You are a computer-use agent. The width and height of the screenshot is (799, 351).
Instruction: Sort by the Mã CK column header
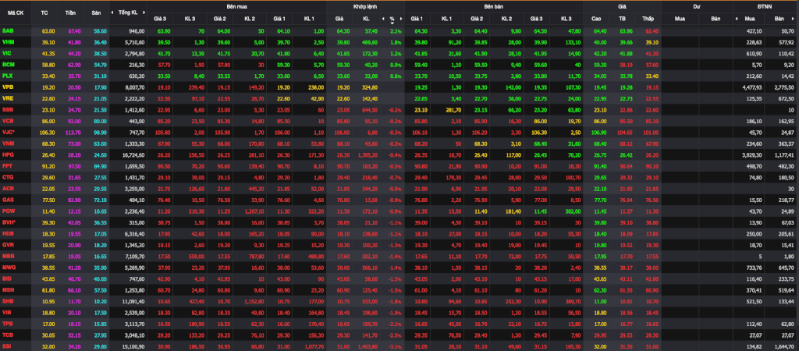[15, 12]
